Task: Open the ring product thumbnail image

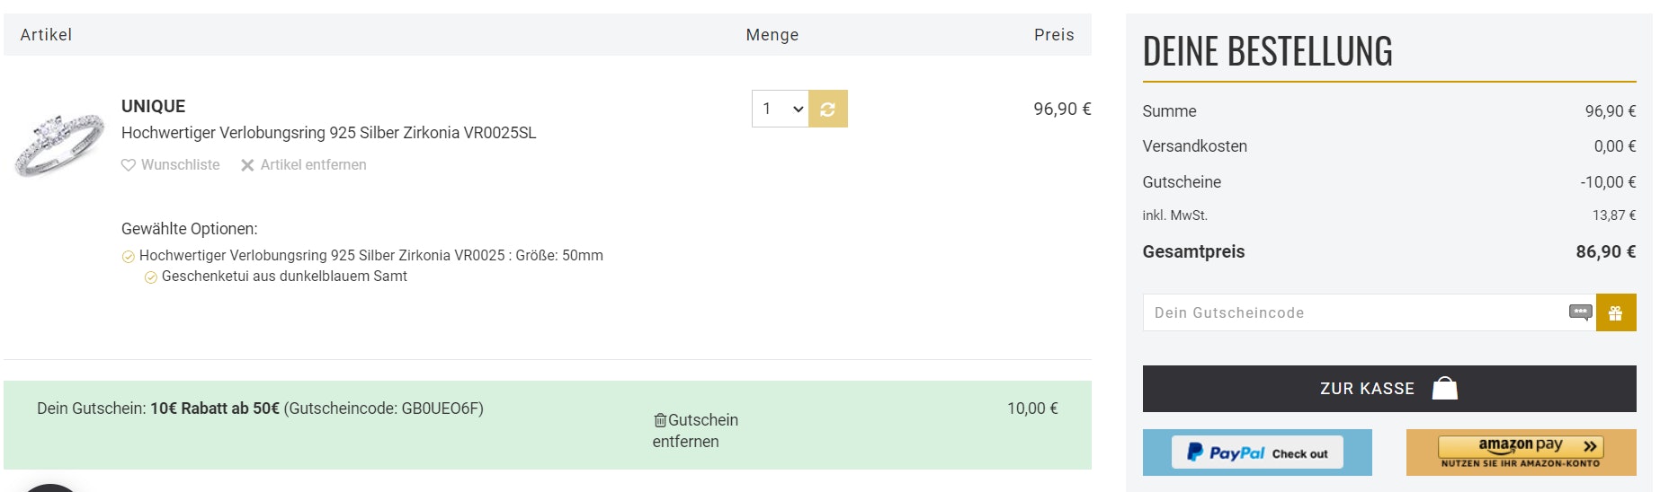Action: click(59, 144)
